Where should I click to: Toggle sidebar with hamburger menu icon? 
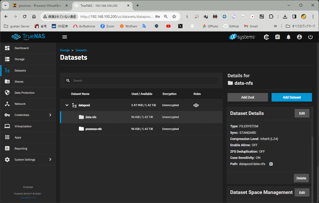click(x=65, y=37)
